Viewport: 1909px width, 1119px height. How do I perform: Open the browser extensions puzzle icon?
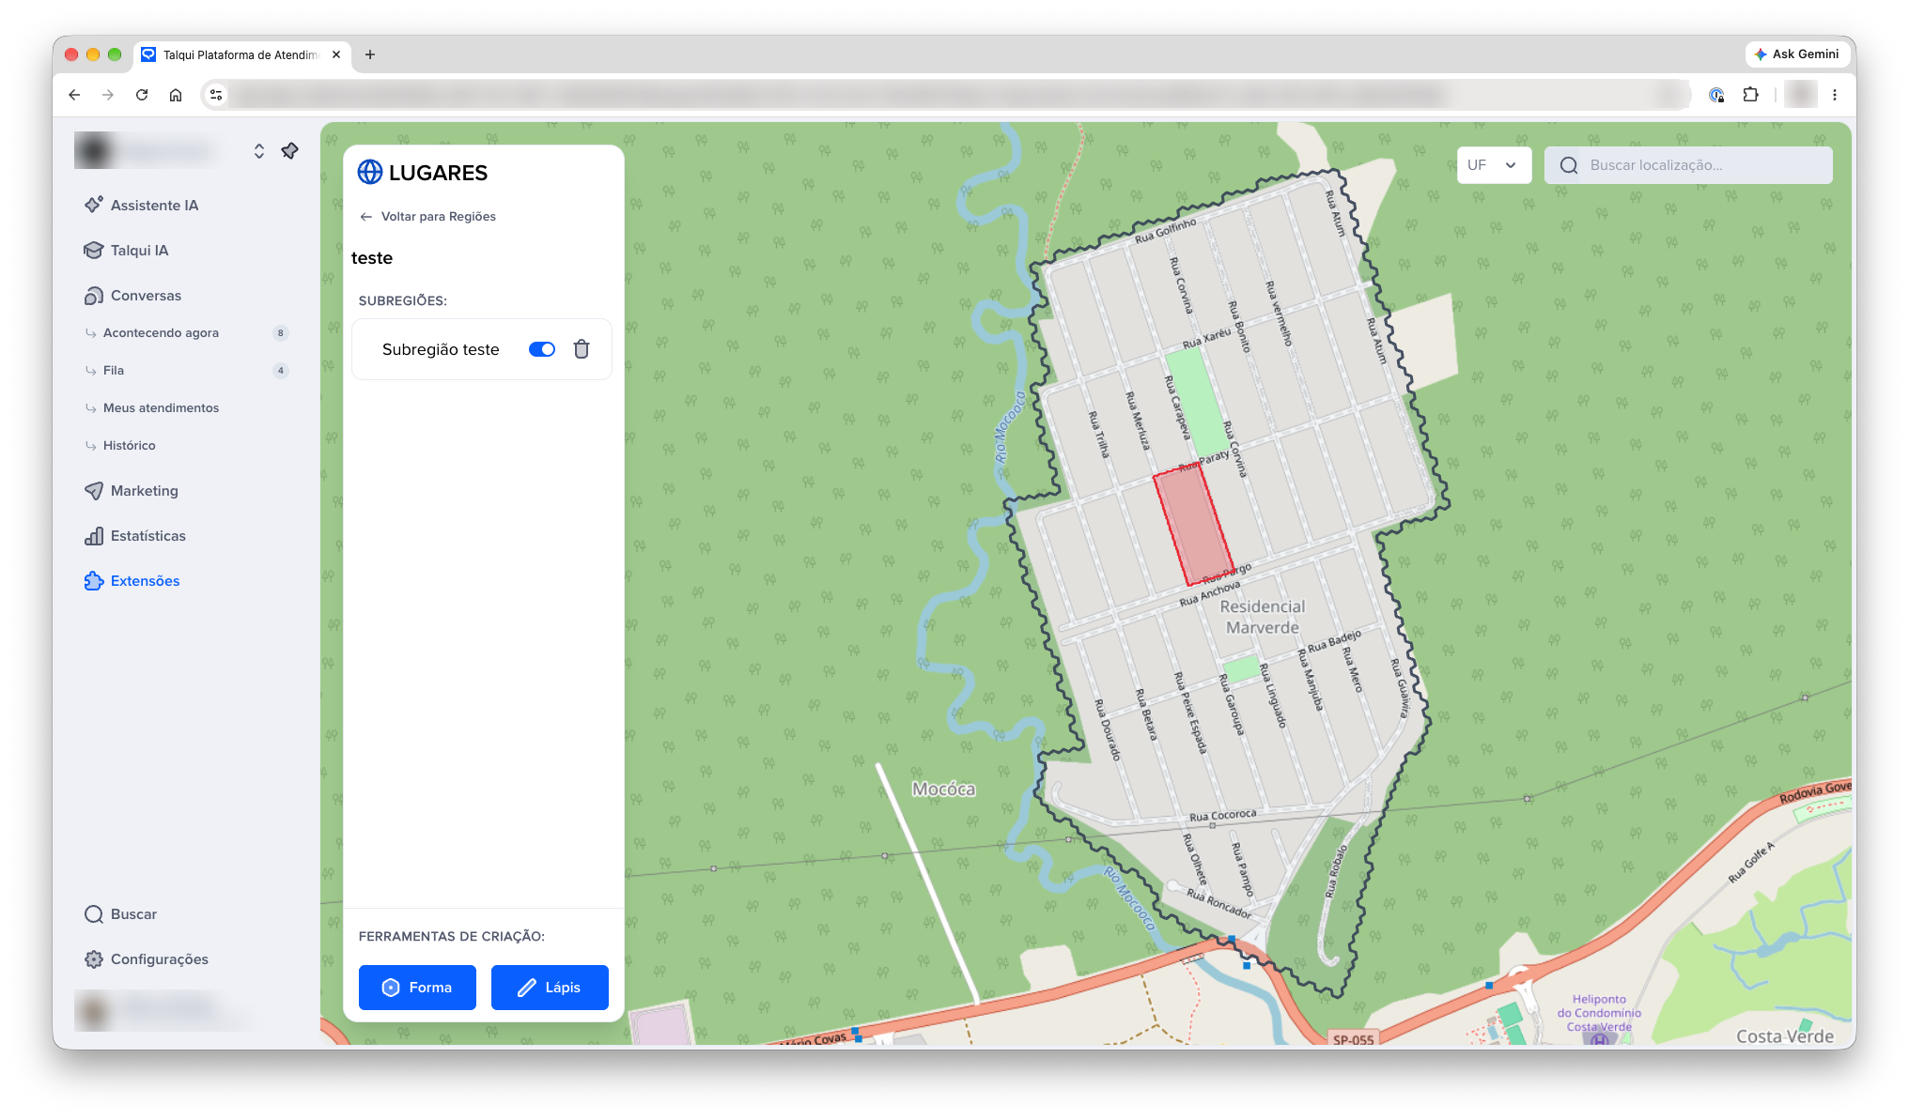tap(1750, 95)
